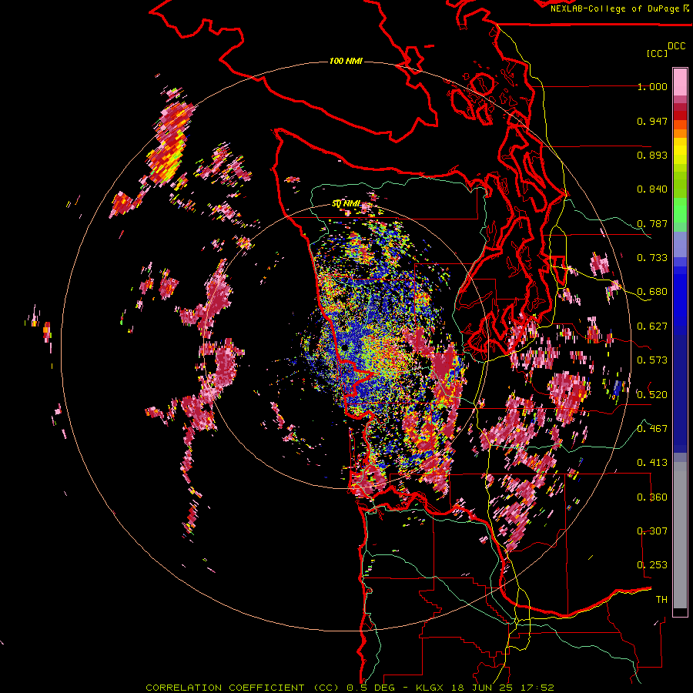The width and height of the screenshot is (693, 693).
Task: Select the 0.627 scale value
Action: pos(652,326)
